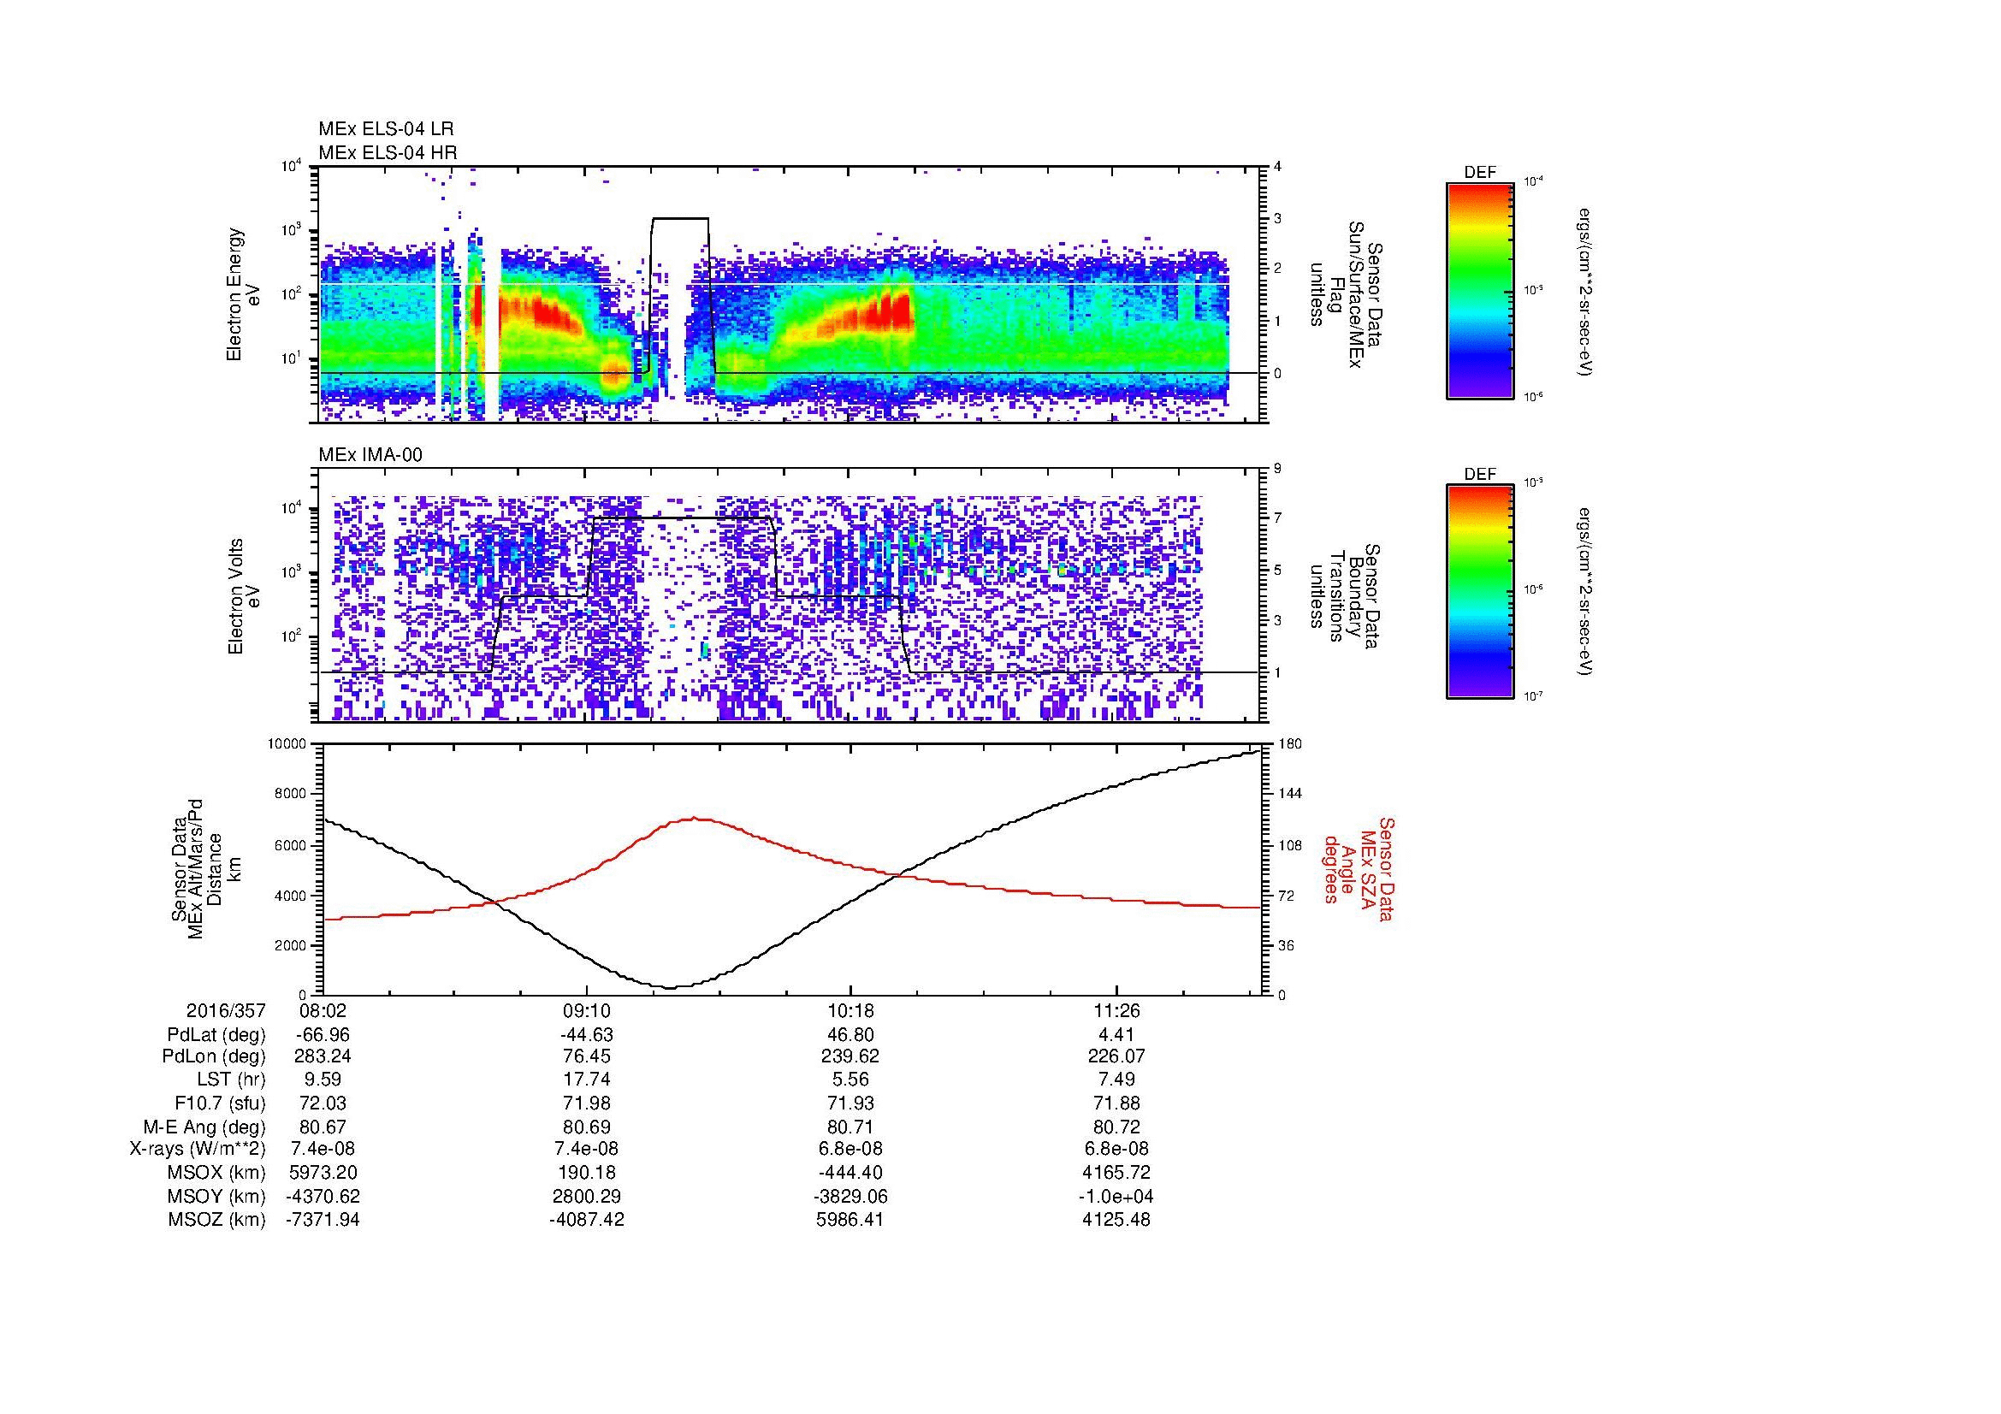Click the 'MEx IMA-00' panel title
The width and height of the screenshot is (2001, 1414).
click(x=370, y=455)
